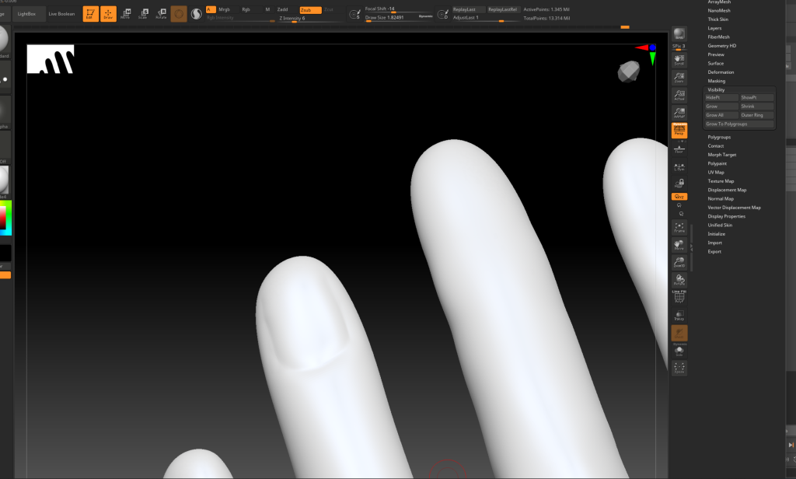The width and height of the screenshot is (796, 479).
Task: Click Grow To Polygroups button
Action: point(739,124)
